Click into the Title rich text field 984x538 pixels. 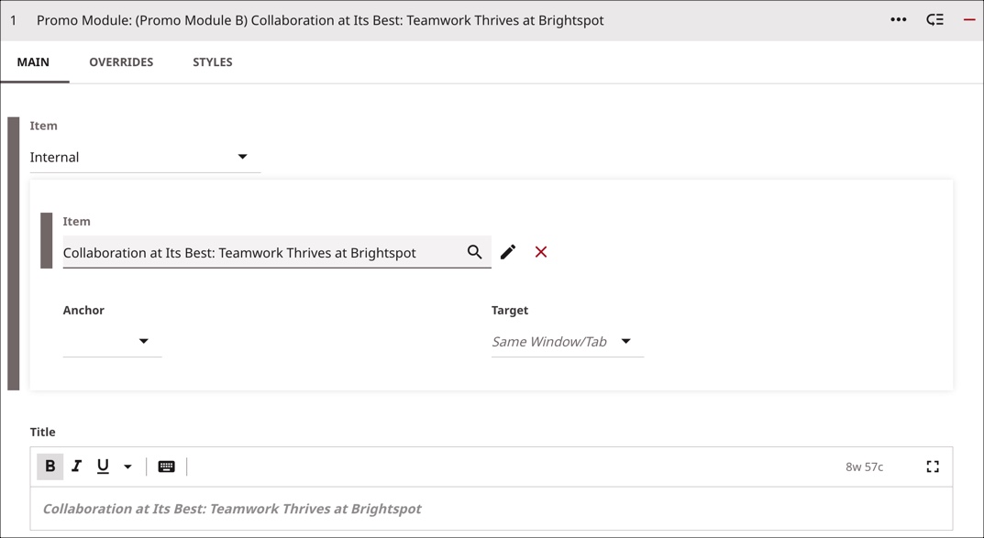(492, 509)
